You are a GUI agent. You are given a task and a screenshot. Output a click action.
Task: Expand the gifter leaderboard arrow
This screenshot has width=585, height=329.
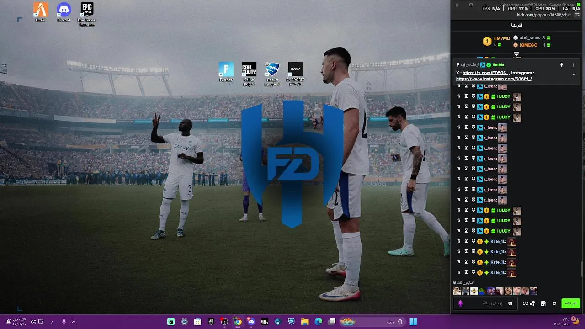click(516, 54)
